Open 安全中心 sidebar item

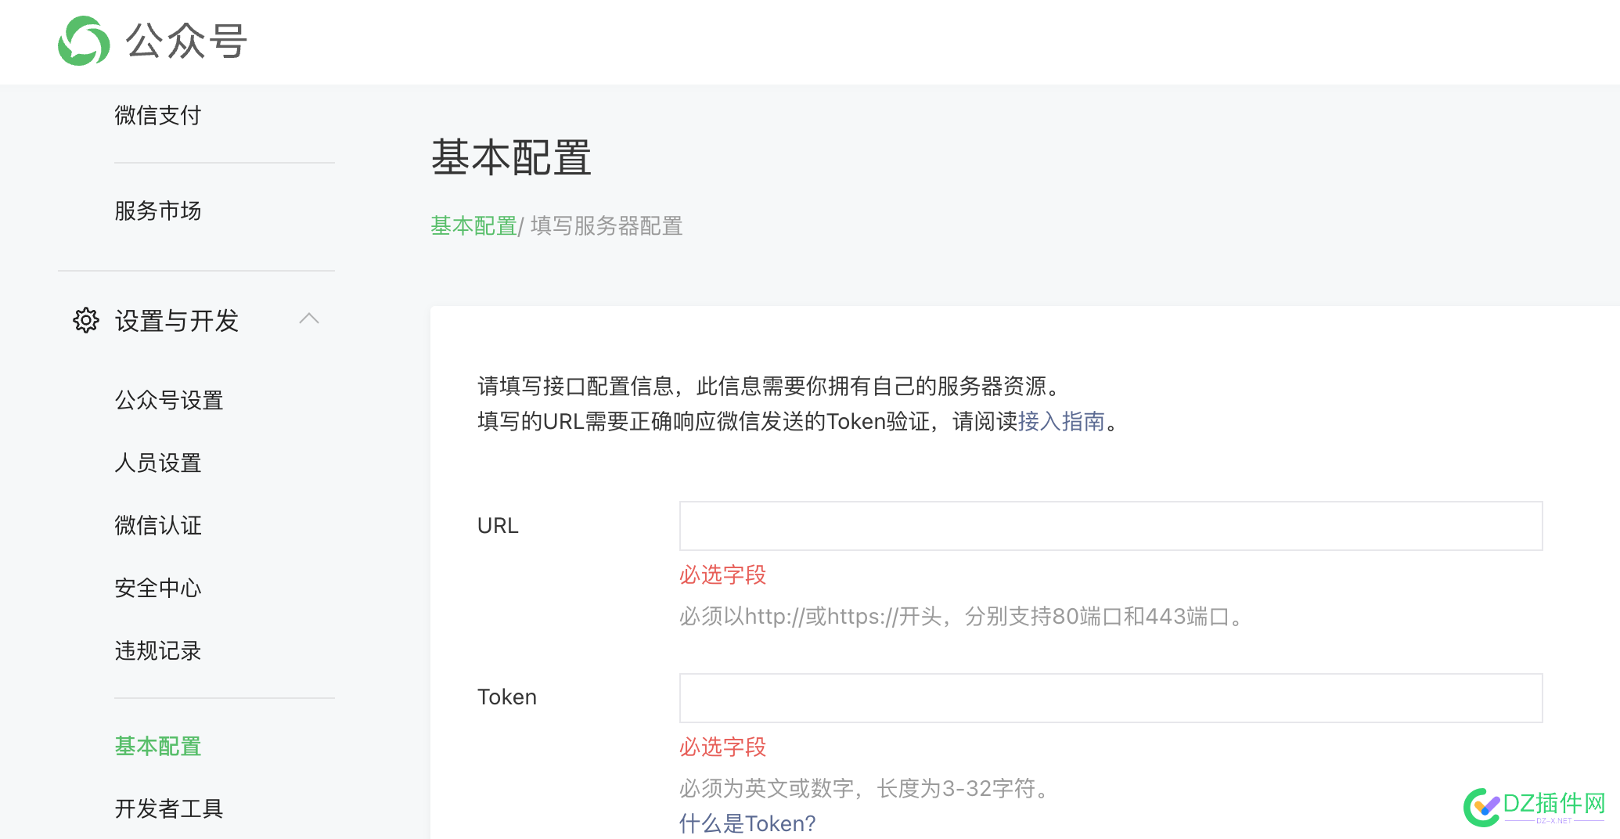pos(158,588)
